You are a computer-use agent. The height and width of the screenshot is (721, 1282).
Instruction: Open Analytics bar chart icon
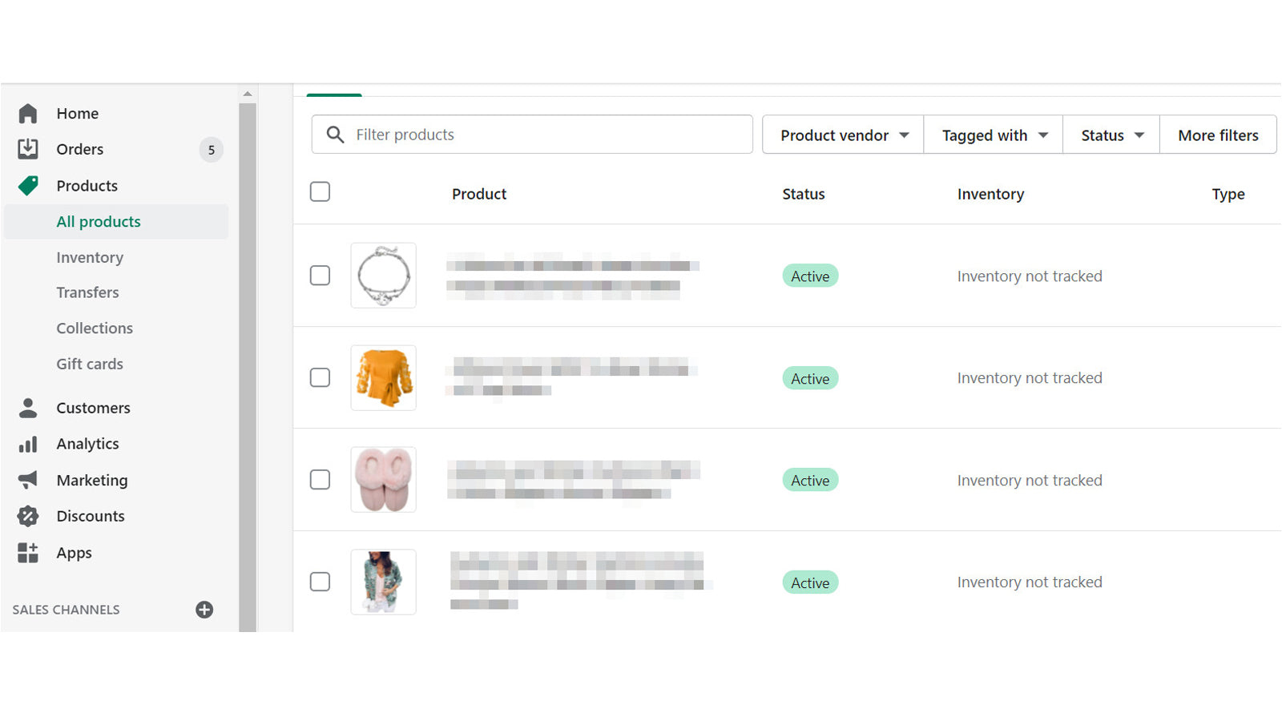click(x=28, y=444)
